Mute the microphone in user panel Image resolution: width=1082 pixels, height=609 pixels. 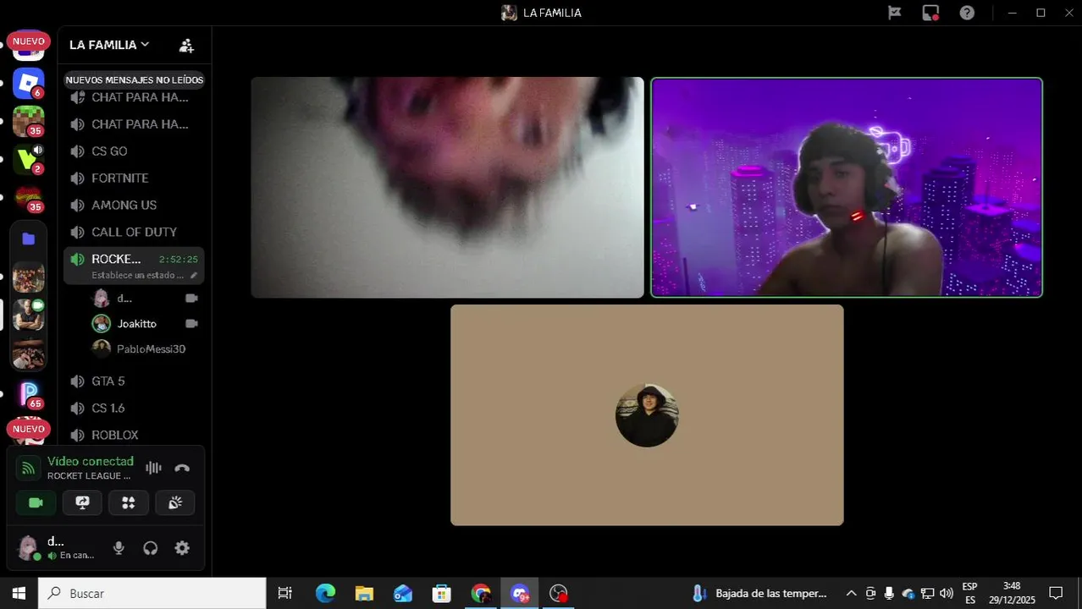coord(119,548)
